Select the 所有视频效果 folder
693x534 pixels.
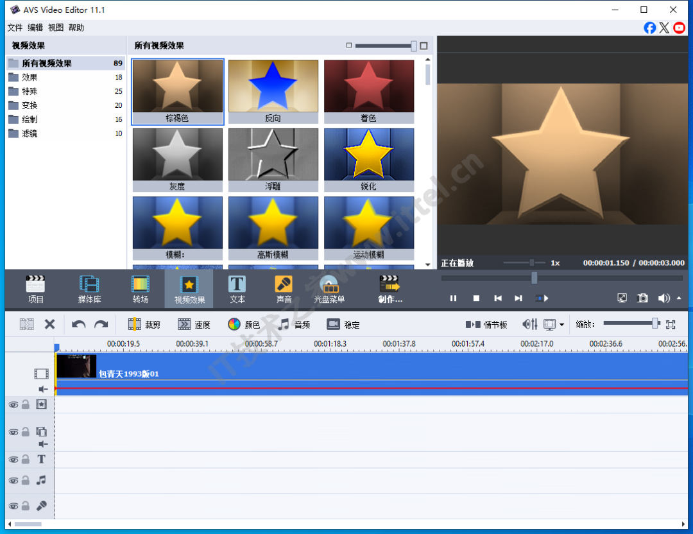(65, 63)
